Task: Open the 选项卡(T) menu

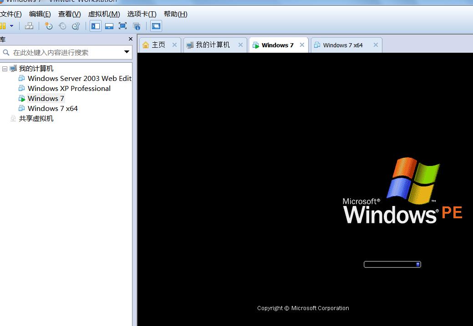Action: pos(142,14)
